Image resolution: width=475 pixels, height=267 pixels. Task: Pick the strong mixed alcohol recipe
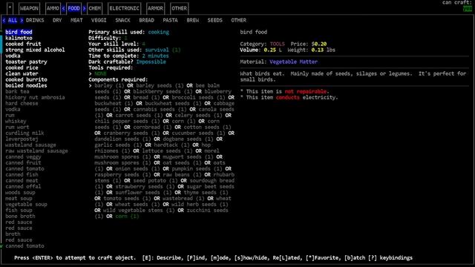pyautogui.click(x=35, y=50)
